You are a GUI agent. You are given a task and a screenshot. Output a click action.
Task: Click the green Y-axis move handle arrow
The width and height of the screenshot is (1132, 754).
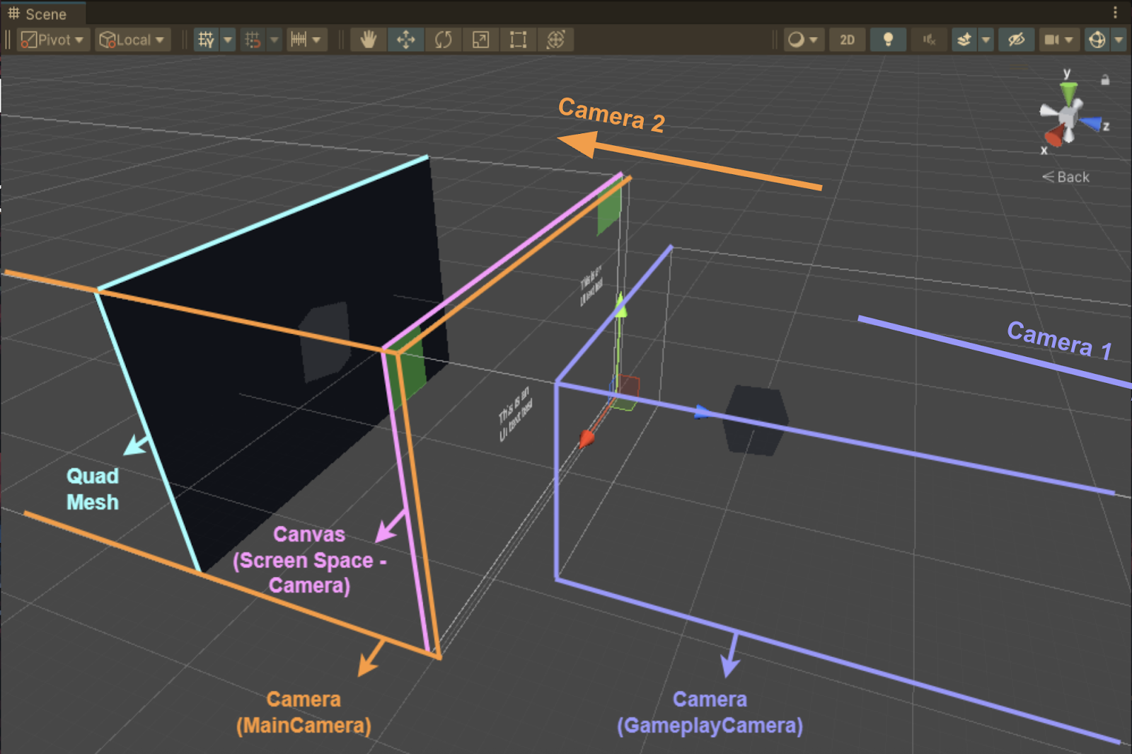(620, 305)
